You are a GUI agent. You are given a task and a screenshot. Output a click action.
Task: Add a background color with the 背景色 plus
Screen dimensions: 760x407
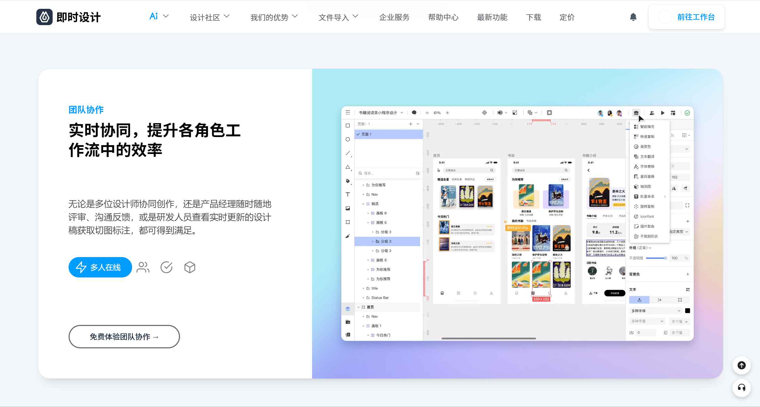click(x=688, y=274)
